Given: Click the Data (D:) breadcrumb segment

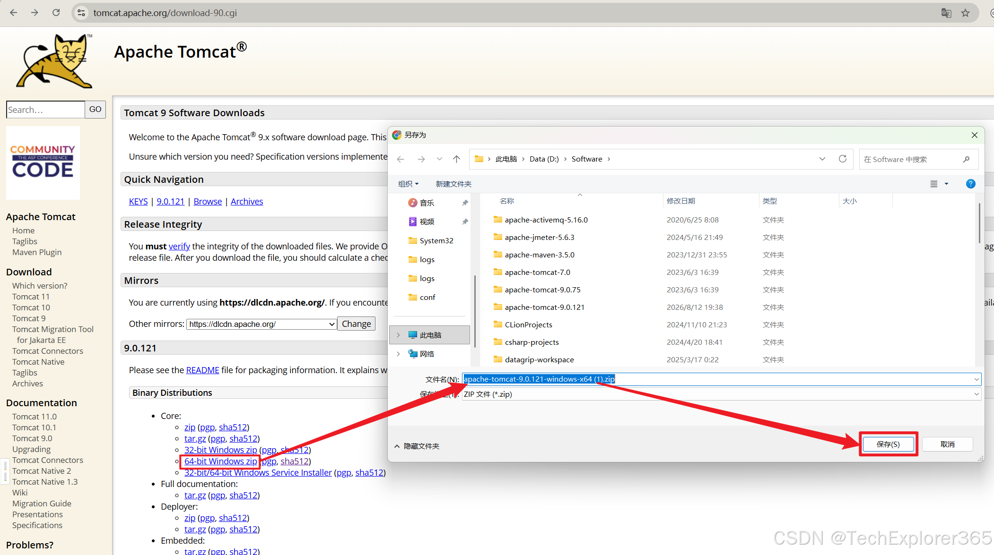Looking at the screenshot, I should tap(544, 159).
